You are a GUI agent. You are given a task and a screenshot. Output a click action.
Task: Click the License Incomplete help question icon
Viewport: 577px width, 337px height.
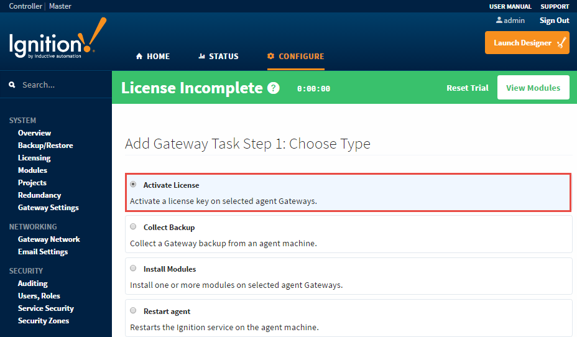pos(274,88)
